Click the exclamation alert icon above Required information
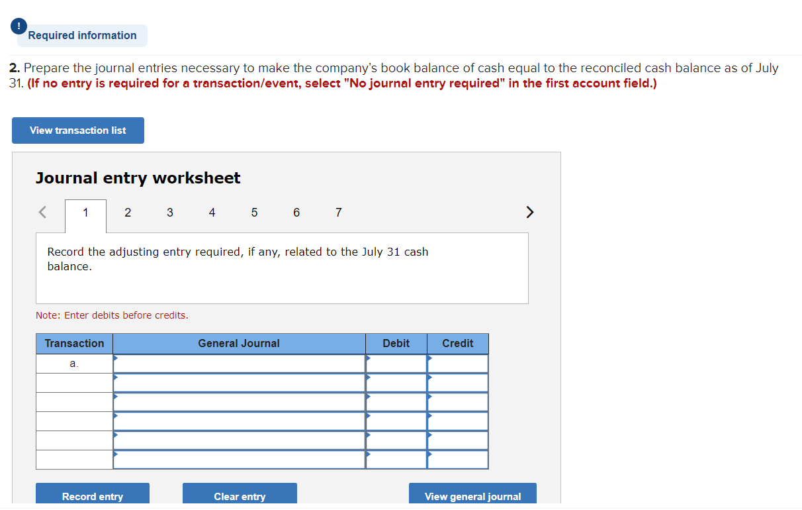This screenshot has height=510, width=802. click(x=19, y=26)
